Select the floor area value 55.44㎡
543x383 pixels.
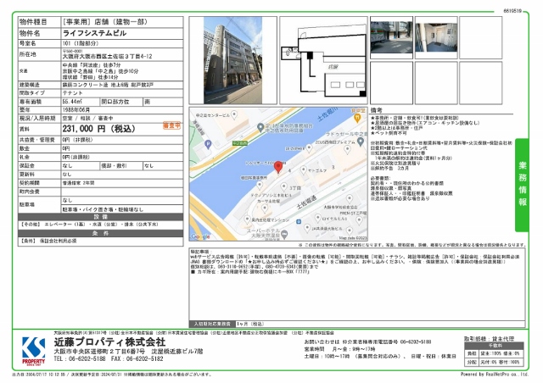[72, 102]
